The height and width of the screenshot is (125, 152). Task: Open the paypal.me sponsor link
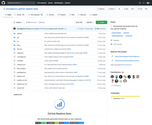pyautogui.click(x=127, y=56)
